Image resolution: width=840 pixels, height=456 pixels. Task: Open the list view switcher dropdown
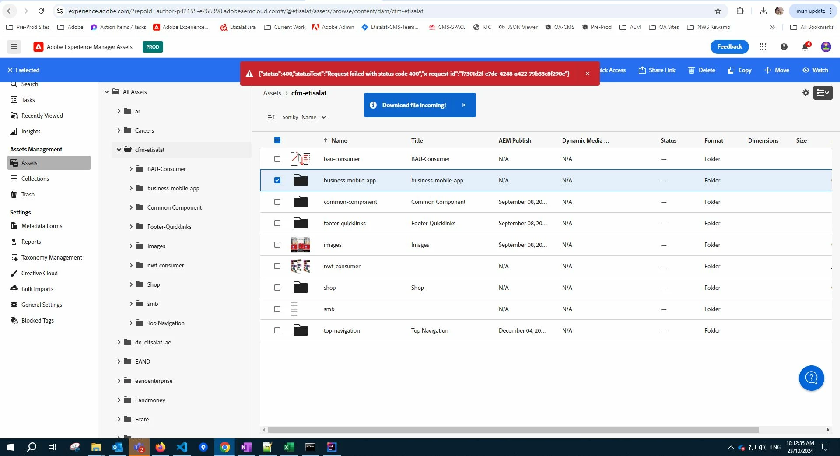[822, 93]
